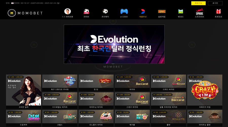Open the Salon Privé Baccarat card
This screenshot has height=127, width=228.
[x=168, y=101]
